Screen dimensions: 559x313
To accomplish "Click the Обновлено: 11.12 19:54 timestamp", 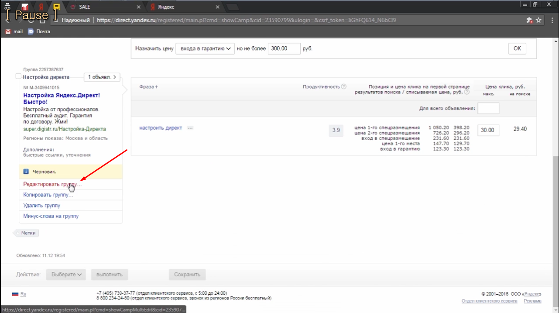I will 41,255.
